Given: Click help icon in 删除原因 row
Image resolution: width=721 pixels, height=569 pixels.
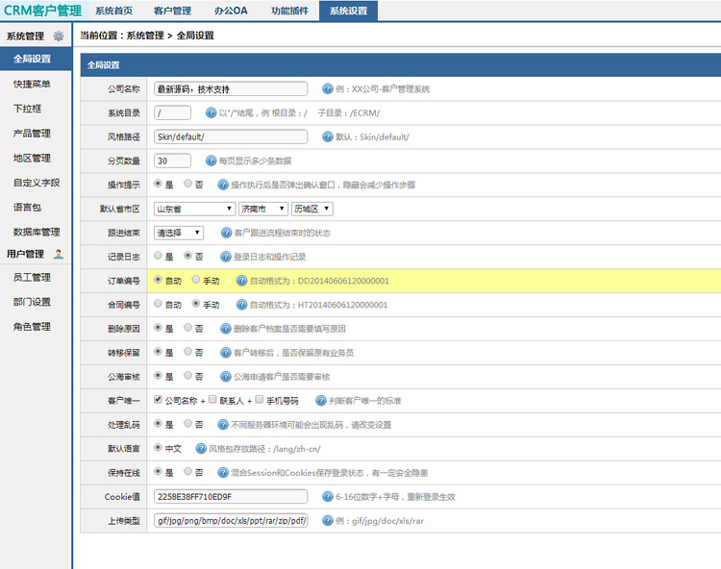Looking at the screenshot, I should coord(225,329).
